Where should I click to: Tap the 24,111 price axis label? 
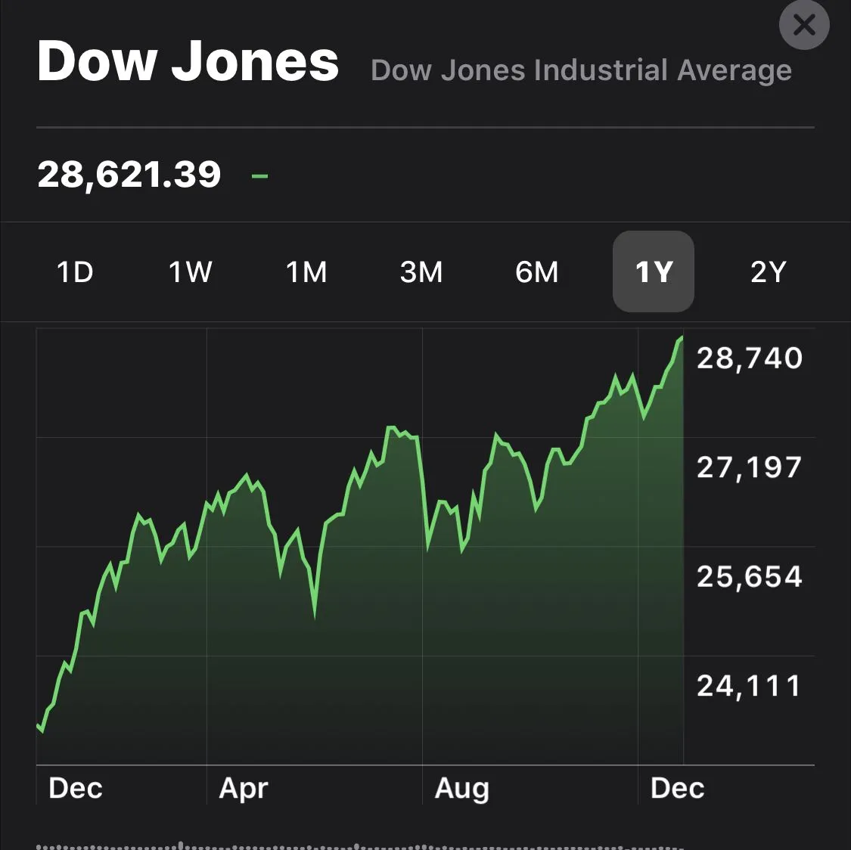749,686
